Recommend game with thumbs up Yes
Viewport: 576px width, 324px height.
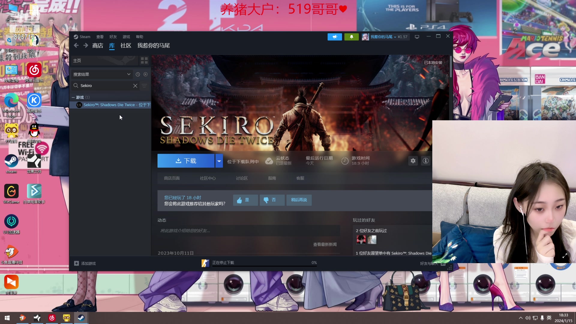(245, 200)
